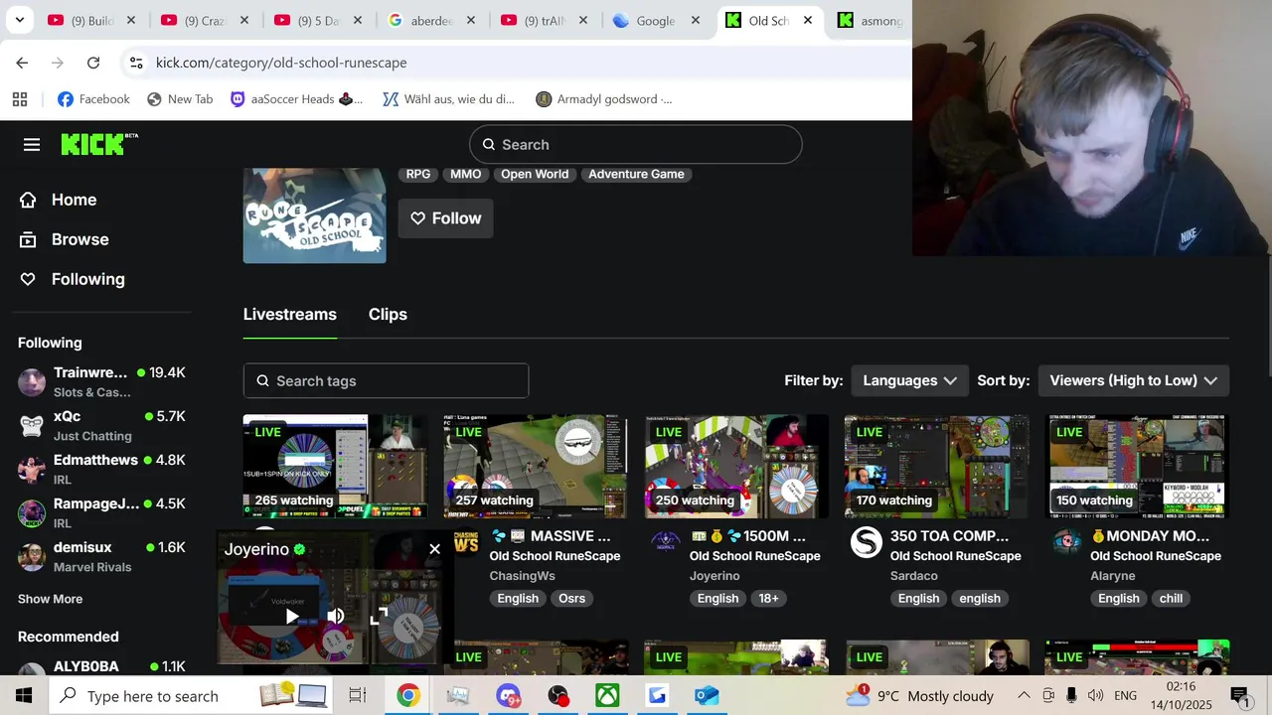Click the Search tags field
This screenshot has height=715, width=1272.
pyautogui.click(x=386, y=381)
